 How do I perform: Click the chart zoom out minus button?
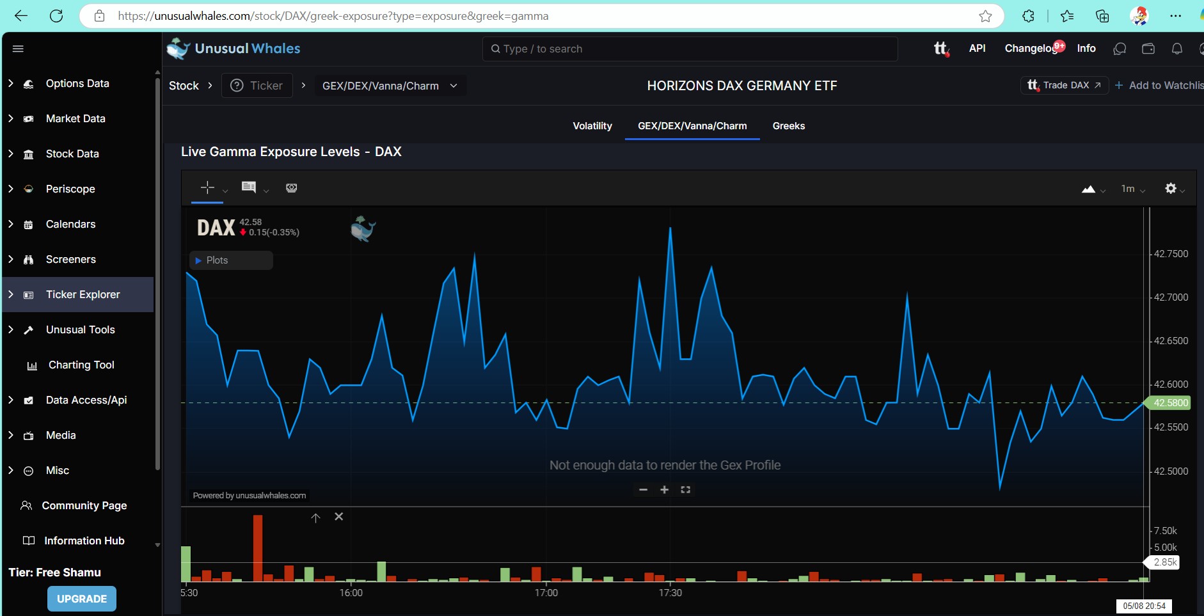[x=644, y=490]
